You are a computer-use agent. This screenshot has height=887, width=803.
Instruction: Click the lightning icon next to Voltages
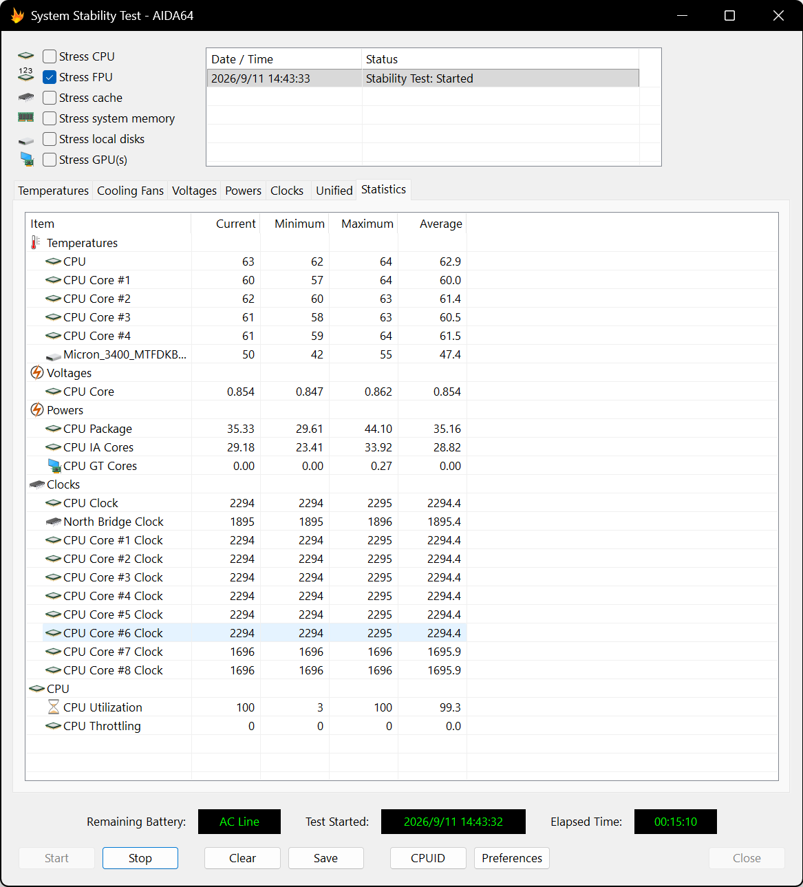pos(37,372)
